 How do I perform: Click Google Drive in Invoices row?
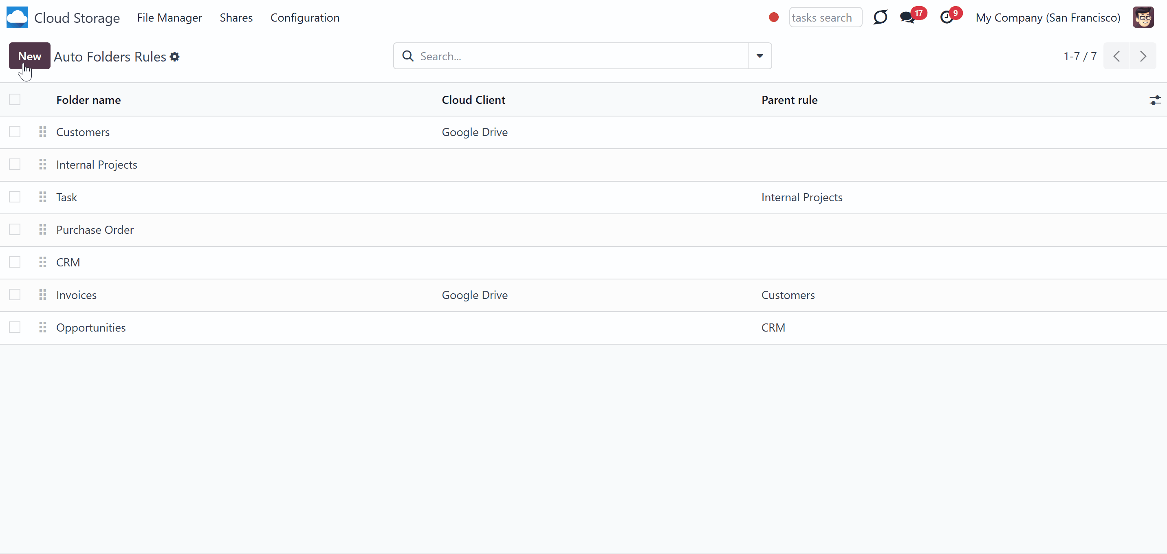475,295
